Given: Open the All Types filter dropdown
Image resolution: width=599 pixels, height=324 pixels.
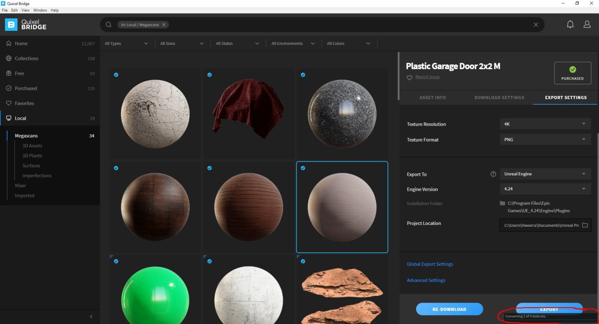Looking at the screenshot, I should pos(126,43).
